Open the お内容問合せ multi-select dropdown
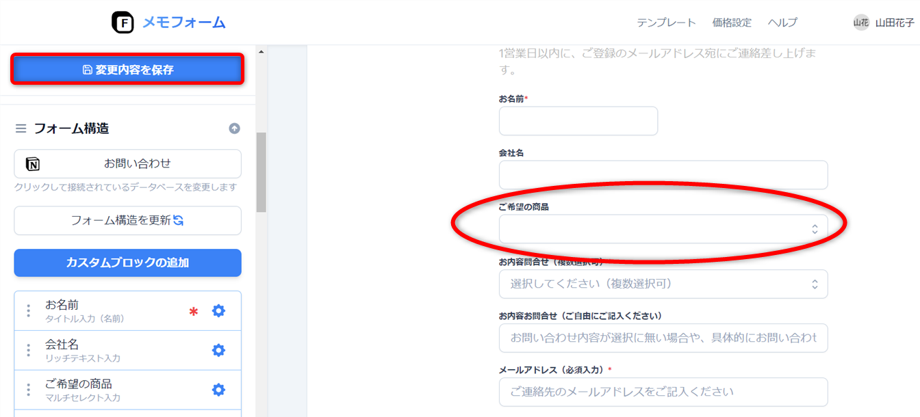Screen dimensions: 920x417 tap(663, 284)
